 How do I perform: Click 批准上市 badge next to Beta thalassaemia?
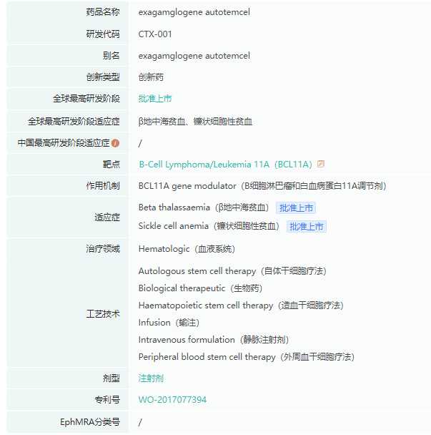click(296, 207)
